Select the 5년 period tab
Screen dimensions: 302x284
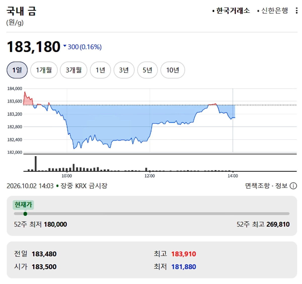[147, 70]
